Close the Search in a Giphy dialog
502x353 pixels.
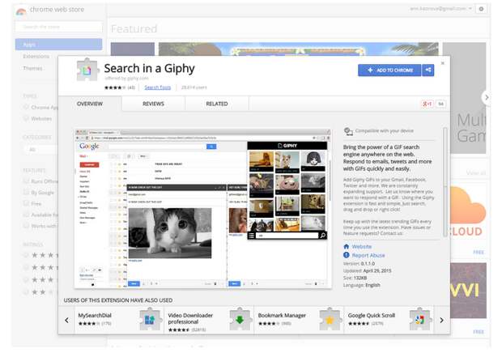(442, 63)
